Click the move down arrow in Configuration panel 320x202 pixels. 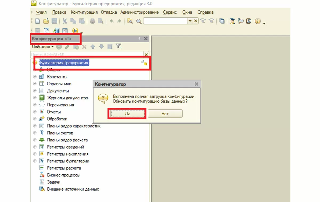[101, 47]
